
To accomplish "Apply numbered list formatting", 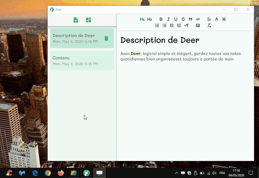I will click(x=157, y=25).
